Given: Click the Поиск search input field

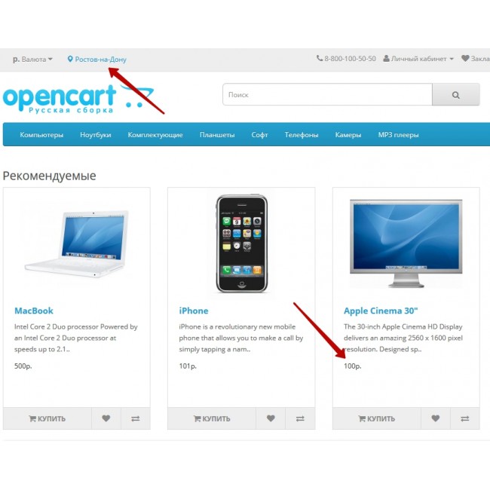Looking at the screenshot, I should [x=327, y=94].
